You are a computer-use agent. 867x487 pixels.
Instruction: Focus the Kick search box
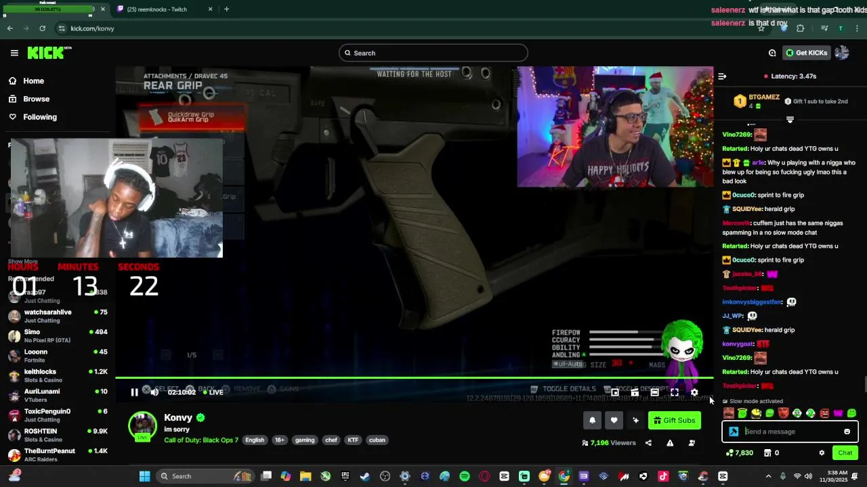[x=433, y=53]
